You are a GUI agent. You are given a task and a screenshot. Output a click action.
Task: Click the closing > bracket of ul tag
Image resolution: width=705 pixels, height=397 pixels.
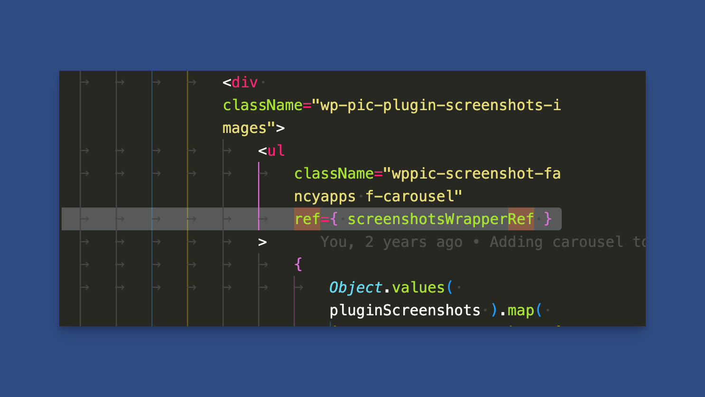(262, 242)
